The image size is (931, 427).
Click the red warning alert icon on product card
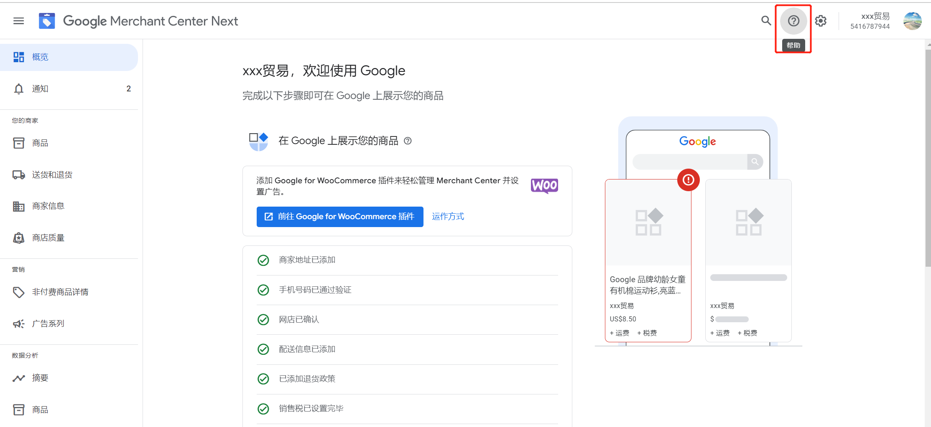point(689,180)
